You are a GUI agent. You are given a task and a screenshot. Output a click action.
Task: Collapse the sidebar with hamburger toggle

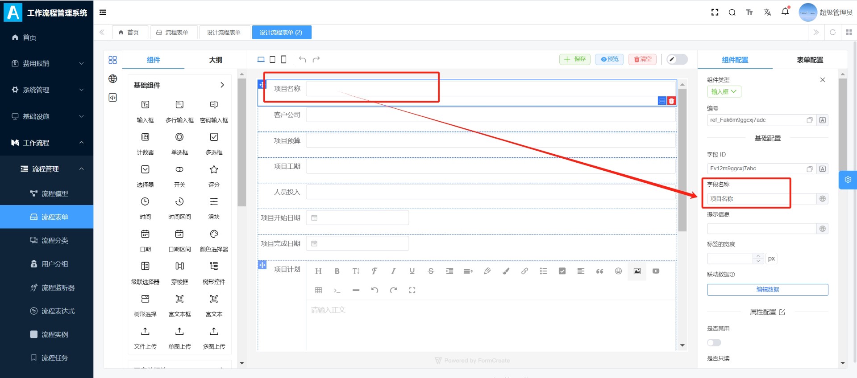pos(103,12)
